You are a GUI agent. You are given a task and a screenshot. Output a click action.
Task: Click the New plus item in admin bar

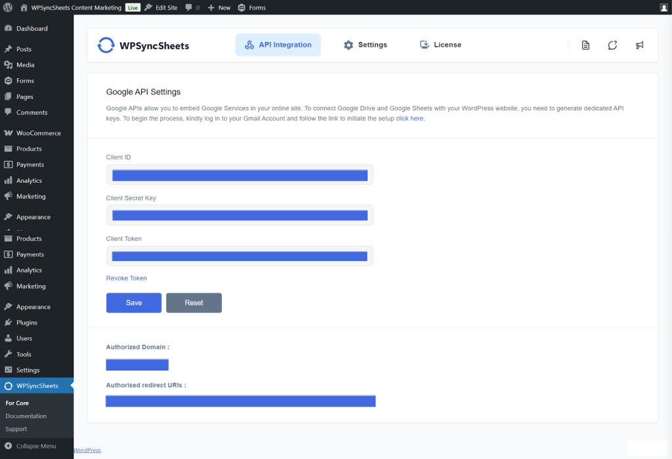(219, 7)
